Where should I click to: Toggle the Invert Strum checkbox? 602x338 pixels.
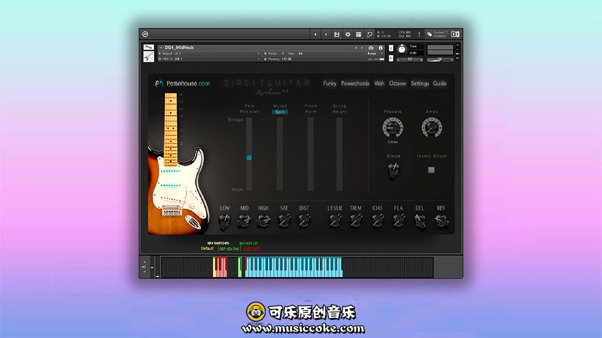pyautogui.click(x=431, y=170)
